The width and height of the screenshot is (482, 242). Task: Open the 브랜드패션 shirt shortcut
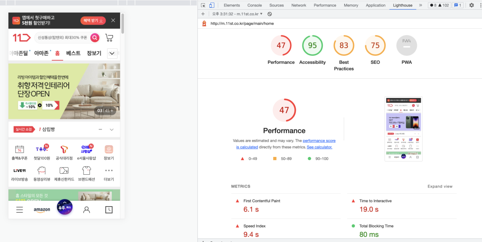pos(87,174)
